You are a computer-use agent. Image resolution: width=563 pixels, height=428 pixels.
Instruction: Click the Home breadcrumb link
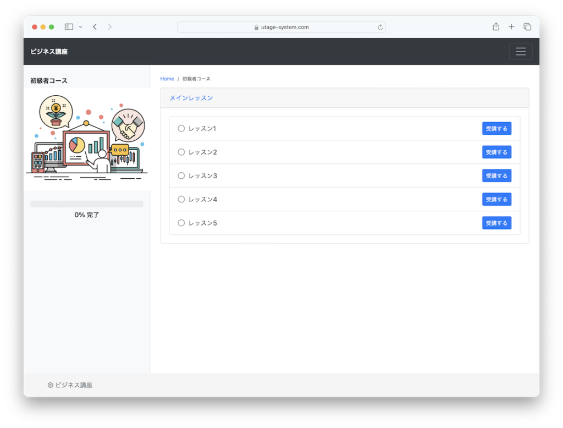point(167,79)
